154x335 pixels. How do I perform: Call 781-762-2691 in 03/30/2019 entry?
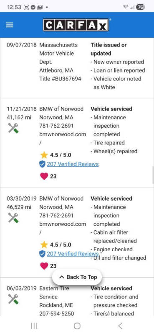point(56,216)
